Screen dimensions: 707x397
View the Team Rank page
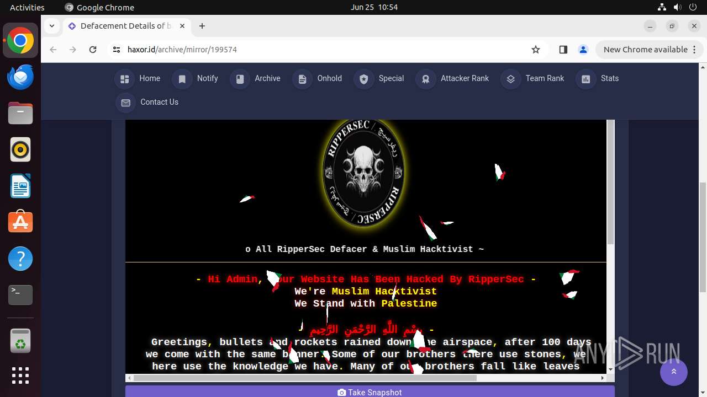coord(533,79)
